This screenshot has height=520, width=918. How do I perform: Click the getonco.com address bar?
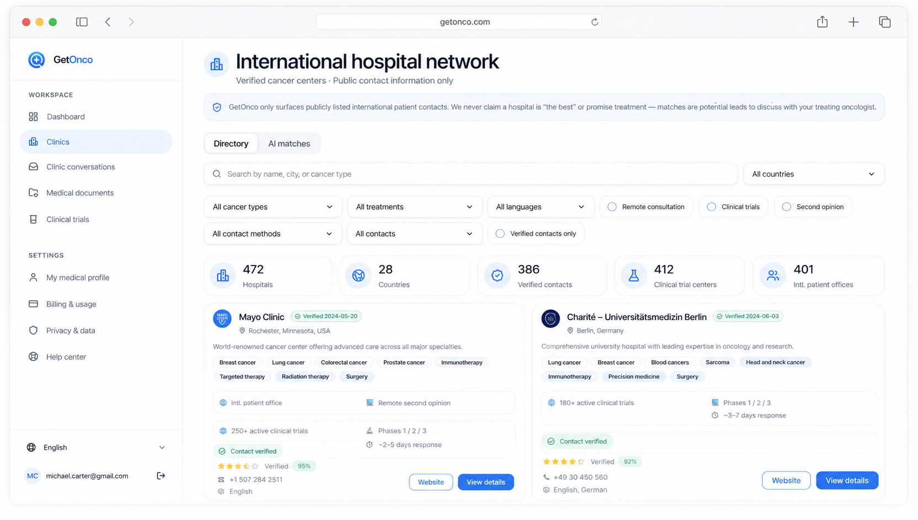click(459, 22)
